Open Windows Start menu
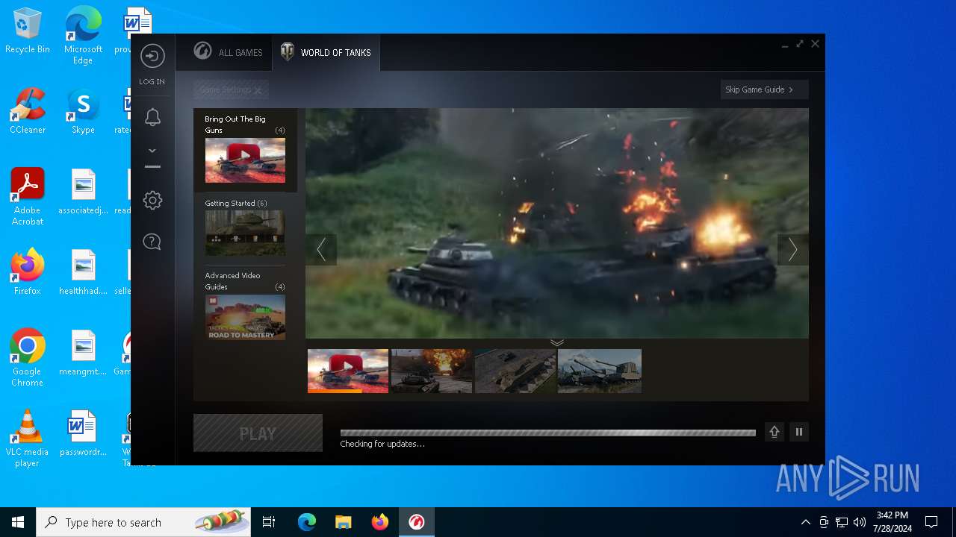 click(x=18, y=522)
